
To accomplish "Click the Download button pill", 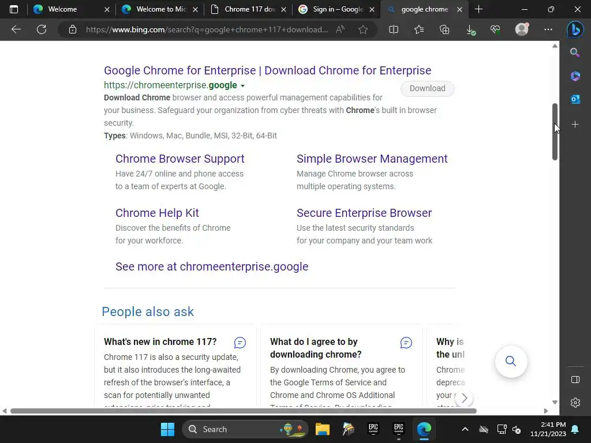I will pyautogui.click(x=428, y=88).
